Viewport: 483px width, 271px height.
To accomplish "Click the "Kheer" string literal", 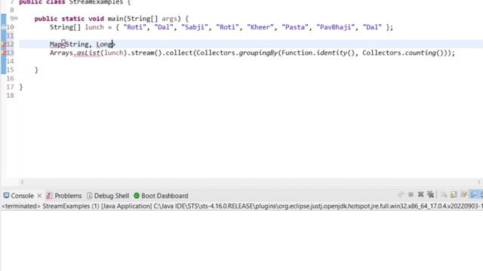I will (x=260, y=27).
